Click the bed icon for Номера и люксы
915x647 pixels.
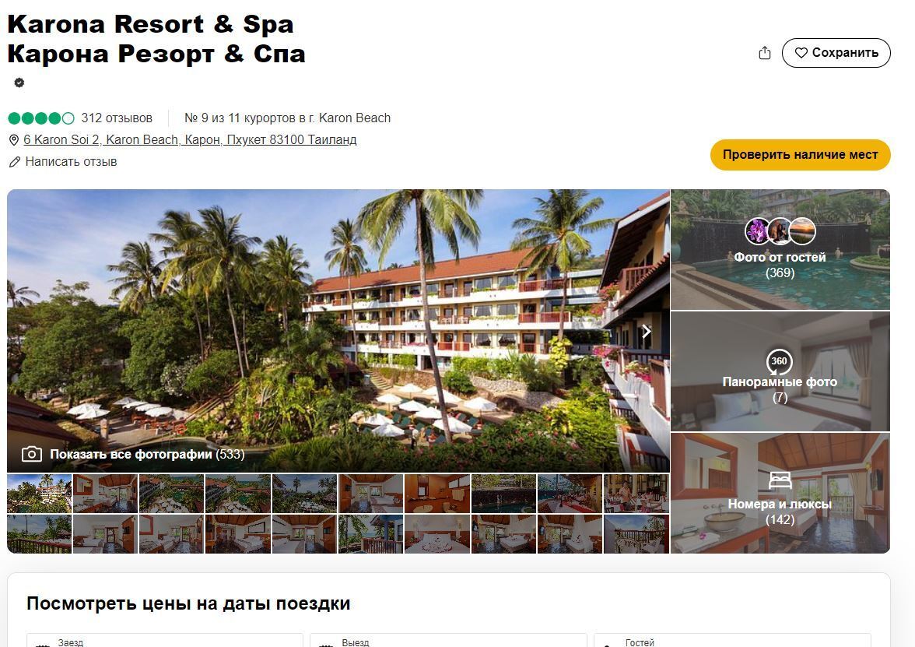[x=780, y=480]
